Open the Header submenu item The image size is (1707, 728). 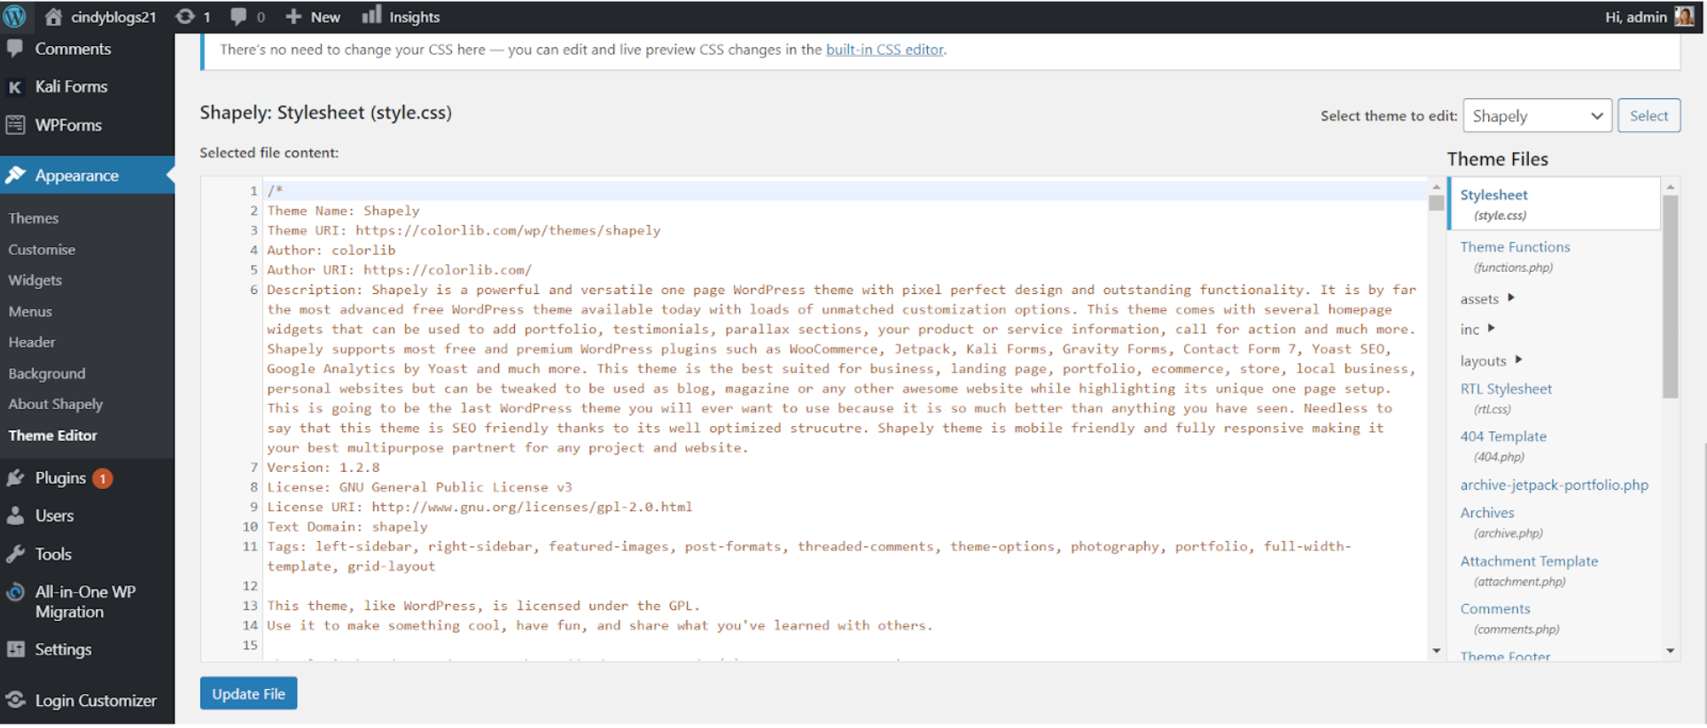coord(32,342)
